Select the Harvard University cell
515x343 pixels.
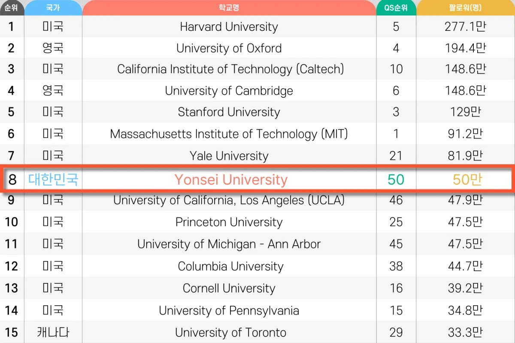(x=229, y=27)
